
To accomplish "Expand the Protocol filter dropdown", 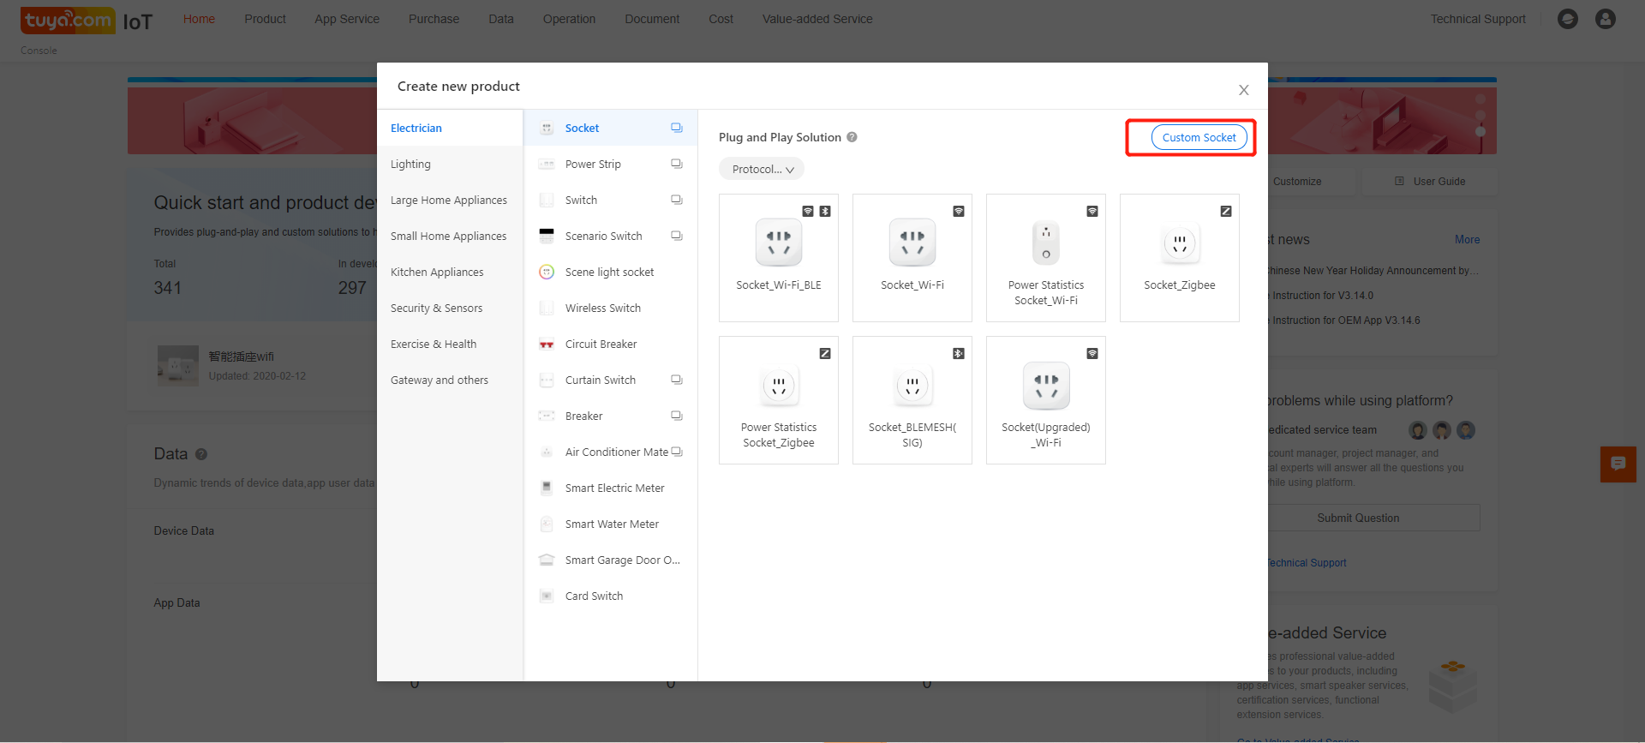I will (x=761, y=170).
